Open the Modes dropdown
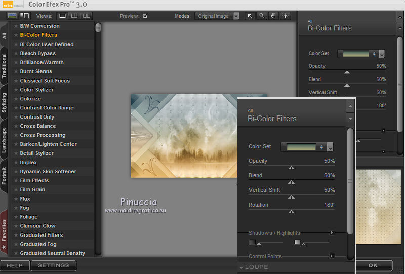Viewport: 405px width, 274px height. (x=236, y=16)
